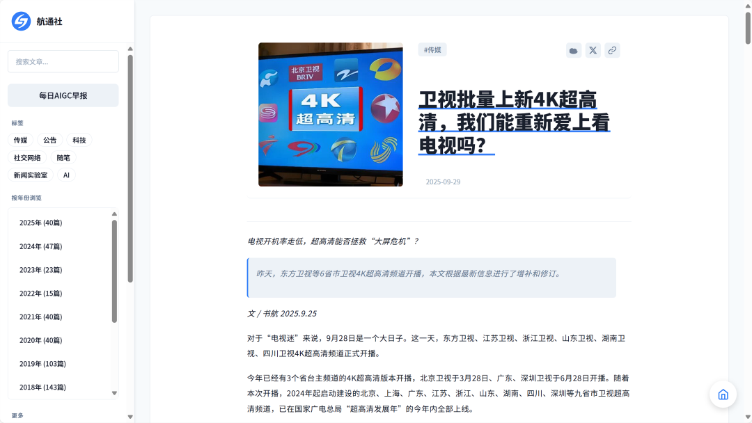Open 2019年 (103篇) archive
This screenshot has height=423, width=752.
42,364
